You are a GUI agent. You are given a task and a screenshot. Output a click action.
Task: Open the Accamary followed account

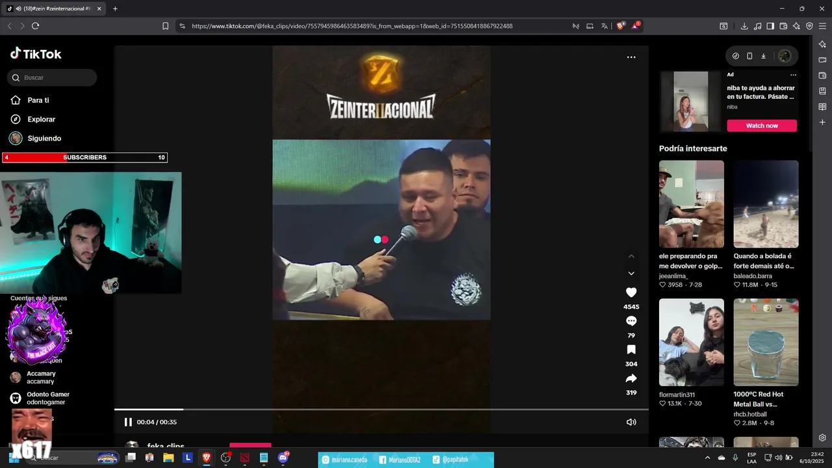pyautogui.click(x=41, y=378)
